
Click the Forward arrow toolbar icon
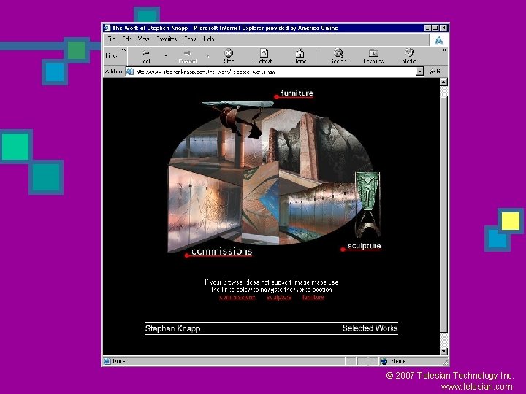[x=187, y=53]
